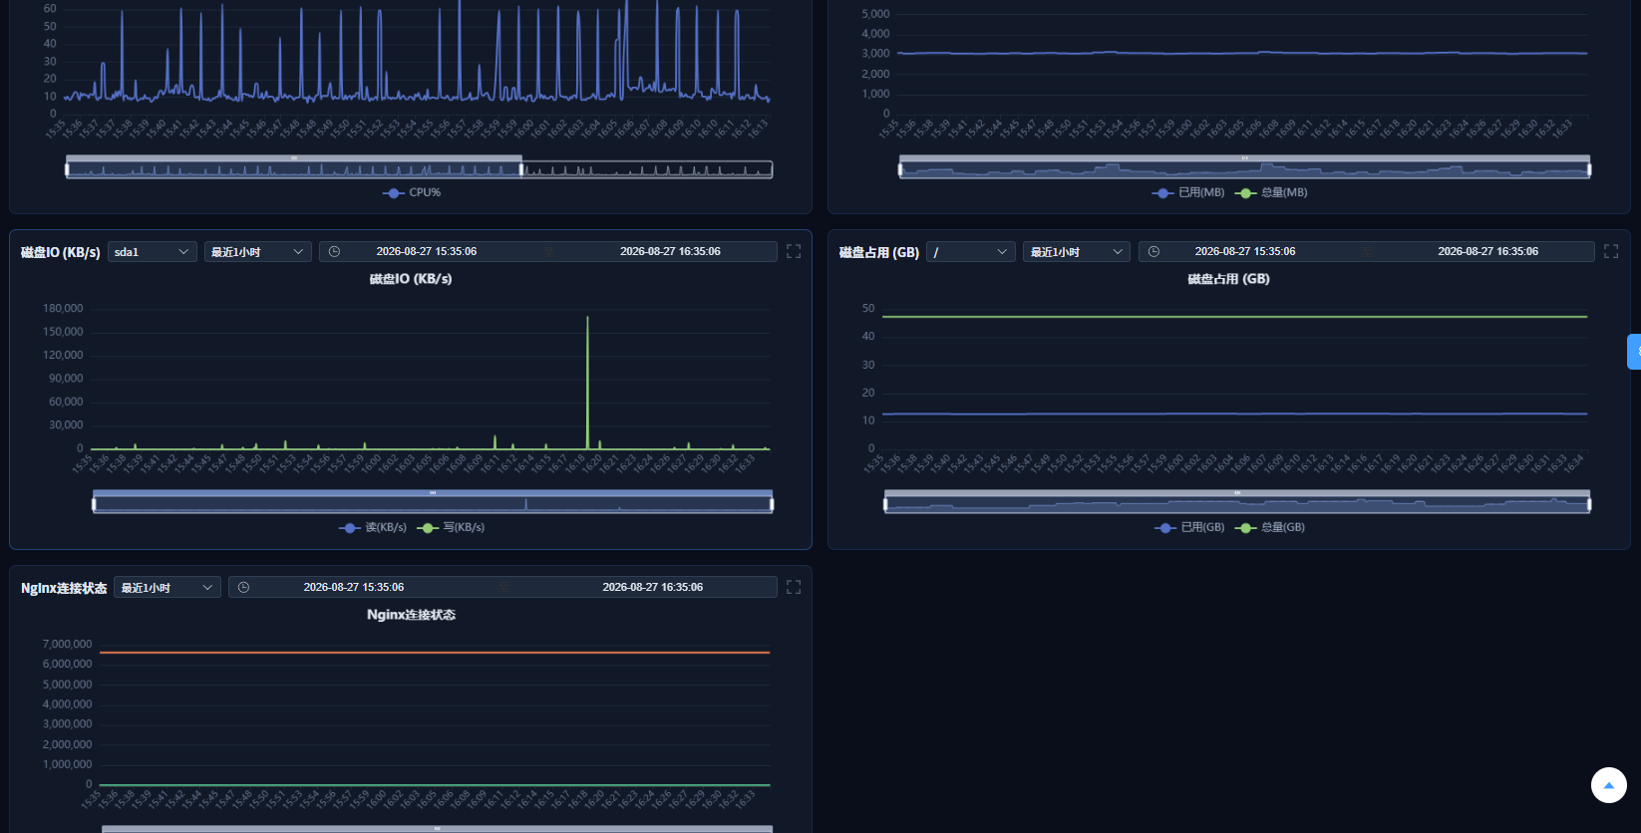Expand the Nginx连接状态 panel to fullscreen
The image size is (1641, 833).
pos(794,588)
